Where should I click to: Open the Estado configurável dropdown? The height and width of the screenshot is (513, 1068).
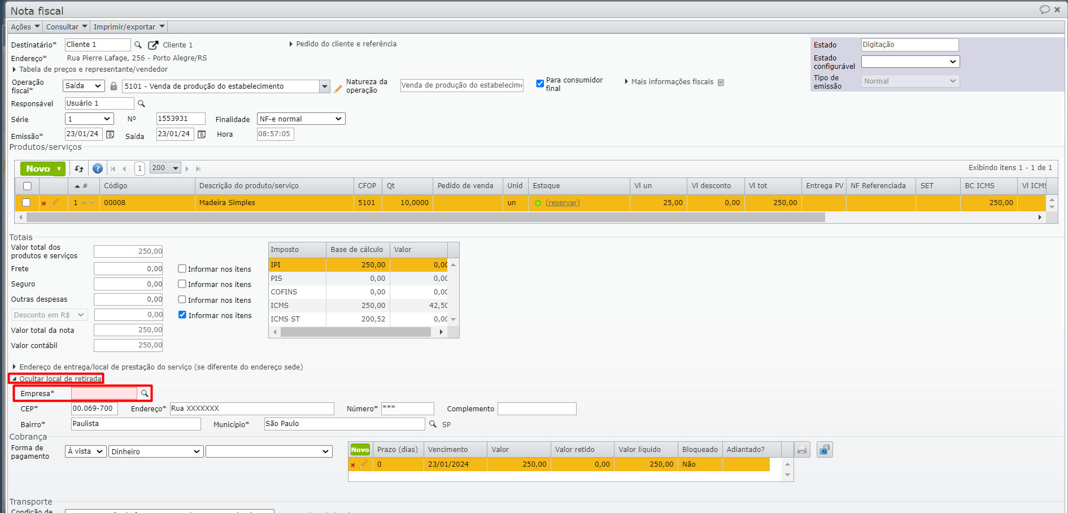[x=910, y=62]
